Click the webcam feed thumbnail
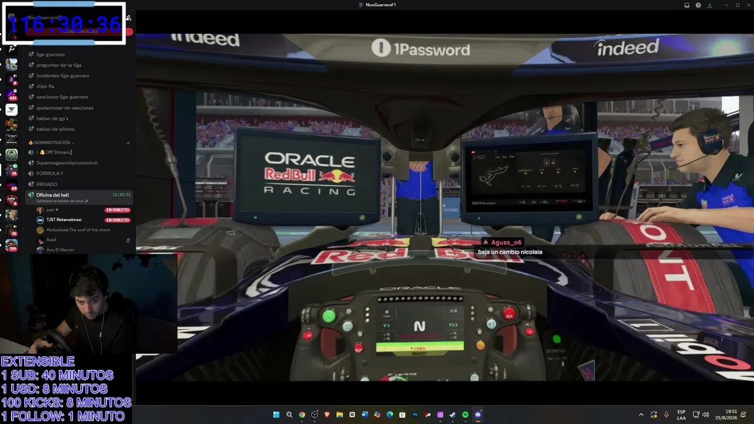This screenshot has width=754, height=424. tap(88, 303)
